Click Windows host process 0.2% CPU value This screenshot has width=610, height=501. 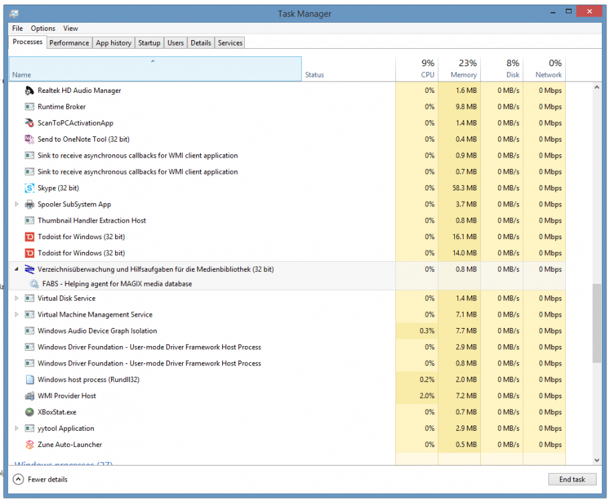(427, 379)
